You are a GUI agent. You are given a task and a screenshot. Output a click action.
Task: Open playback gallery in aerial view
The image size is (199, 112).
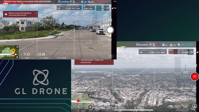pos(194,106)
